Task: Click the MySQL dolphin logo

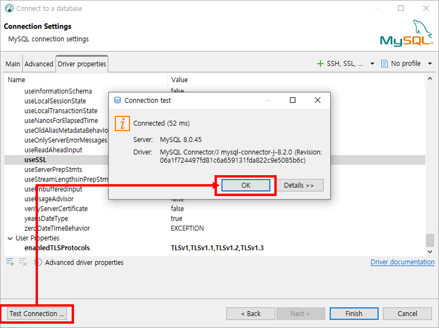Action: click(x=406, y=33)
